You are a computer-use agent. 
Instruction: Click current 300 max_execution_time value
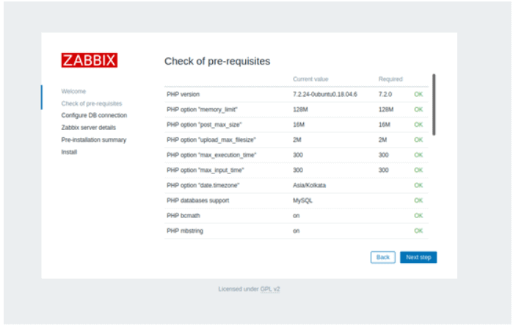tap(298, 155)
